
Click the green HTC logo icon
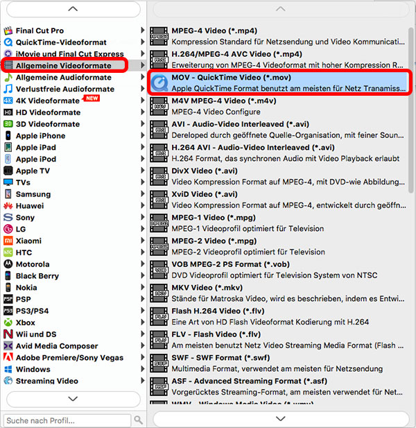[x=8, y=252]
